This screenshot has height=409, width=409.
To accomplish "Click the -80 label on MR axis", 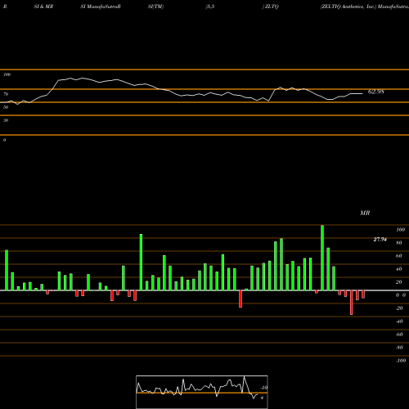I will point(399,348).
